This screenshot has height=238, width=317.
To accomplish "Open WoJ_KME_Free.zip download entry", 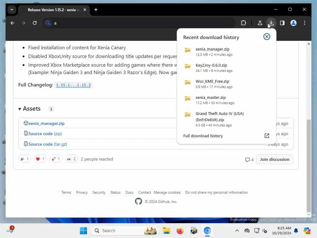I will (226, 84).
